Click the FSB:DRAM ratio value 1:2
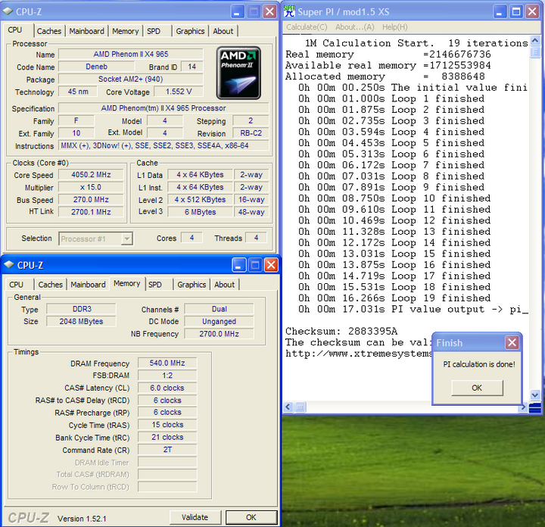The width and height of the screenshot is (545, 527). [167, 376]
